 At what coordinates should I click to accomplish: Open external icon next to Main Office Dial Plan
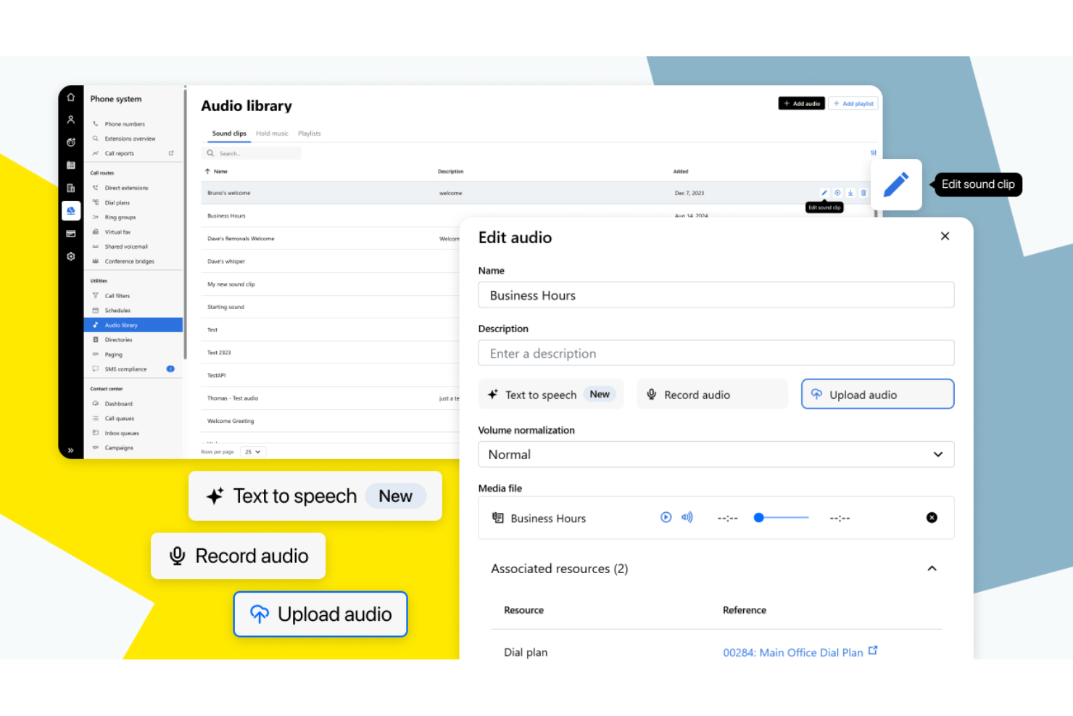click(873, 651)
